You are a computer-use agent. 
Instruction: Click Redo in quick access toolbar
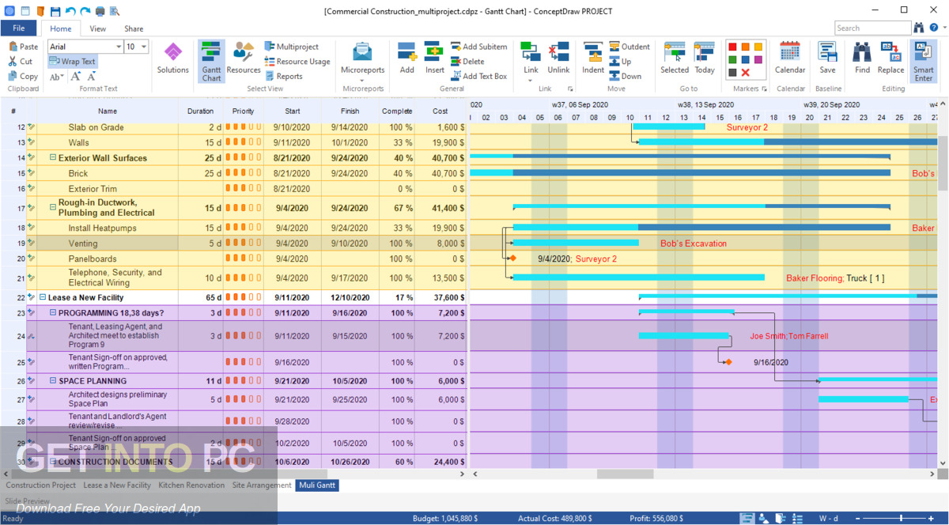point(85,11)
